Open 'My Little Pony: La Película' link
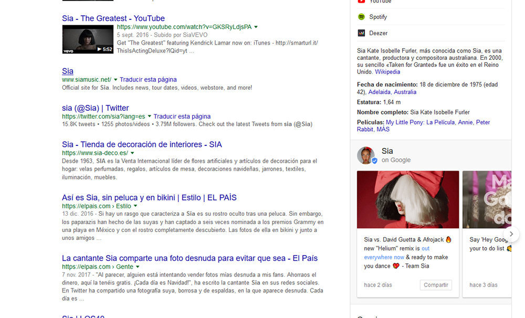 click(x=420, y=122)
